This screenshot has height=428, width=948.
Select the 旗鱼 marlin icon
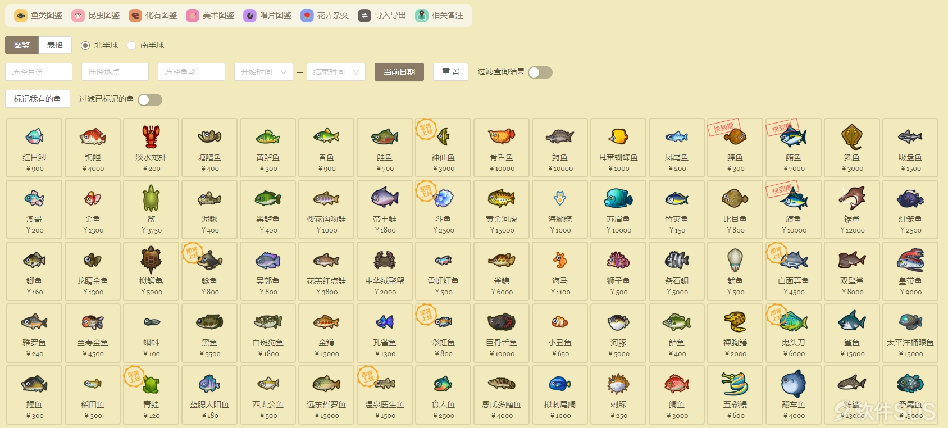click(x=794, y=198)
